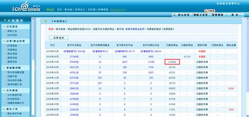Click the green bullet beside 【申請獎金】
The height and width of the screenshot is (117, 249).
pos(46,21)
